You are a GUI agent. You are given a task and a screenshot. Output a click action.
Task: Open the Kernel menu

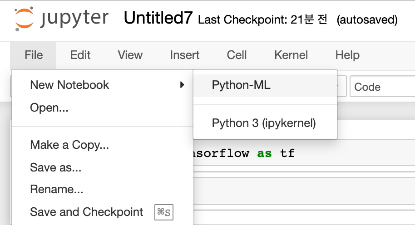pos(291,55)
